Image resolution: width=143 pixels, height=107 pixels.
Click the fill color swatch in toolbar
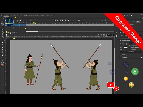coord(2,64)
